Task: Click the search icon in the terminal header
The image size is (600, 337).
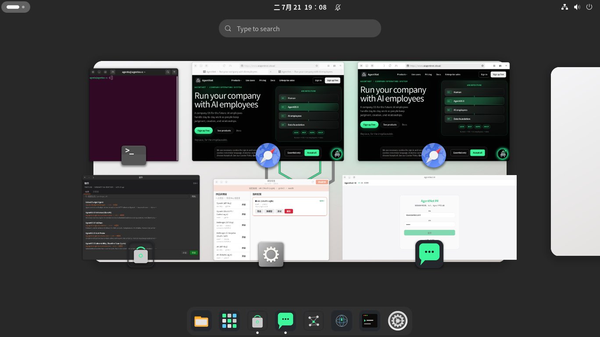Action: click(x=168, y=72)
